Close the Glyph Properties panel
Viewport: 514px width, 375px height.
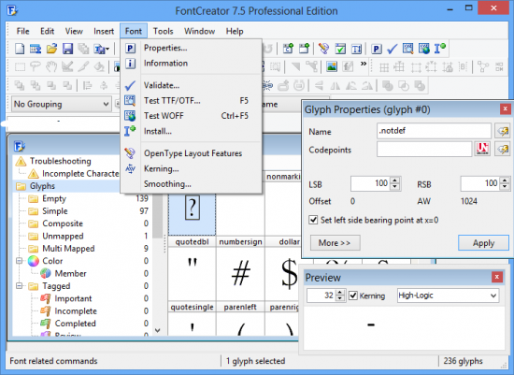tap(506, 108)
